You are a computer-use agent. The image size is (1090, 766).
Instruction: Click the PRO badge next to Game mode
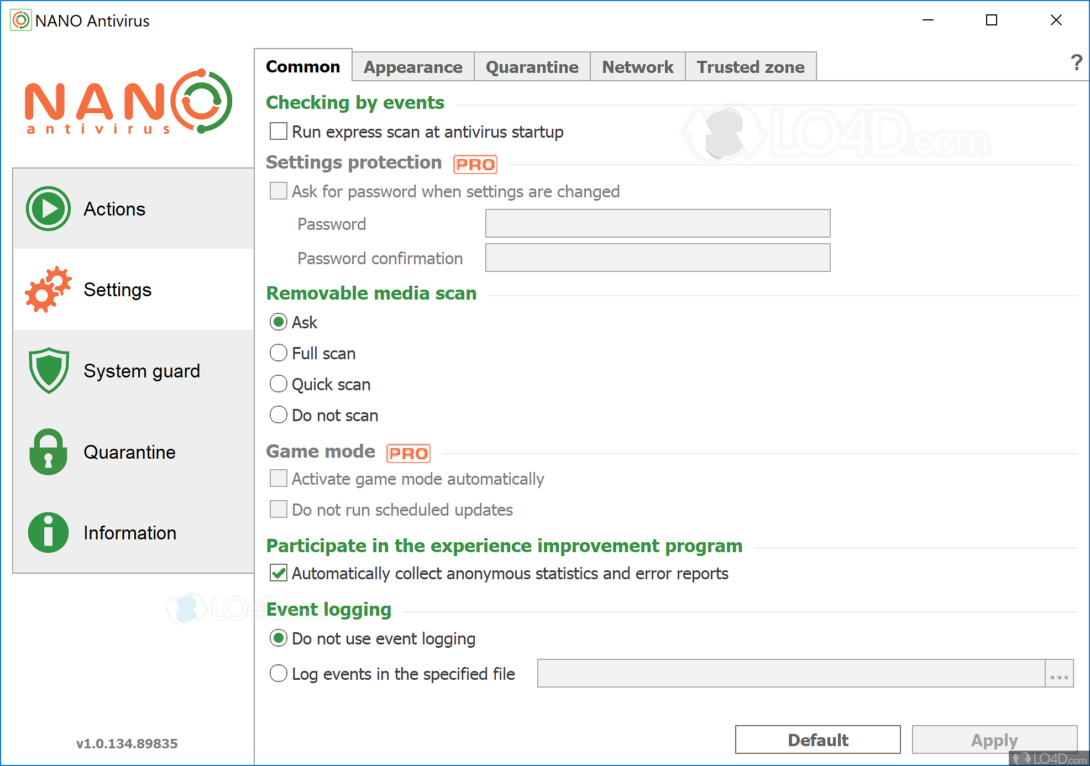click(408, 453)
